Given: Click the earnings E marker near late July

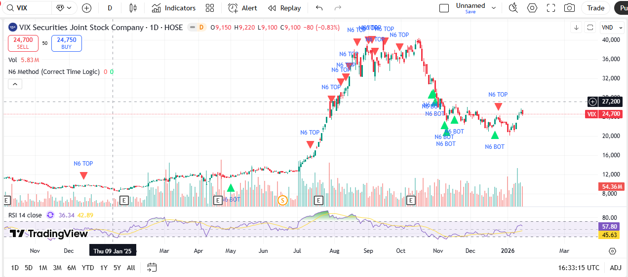Looking at the screenshot, I should [319, 200].
